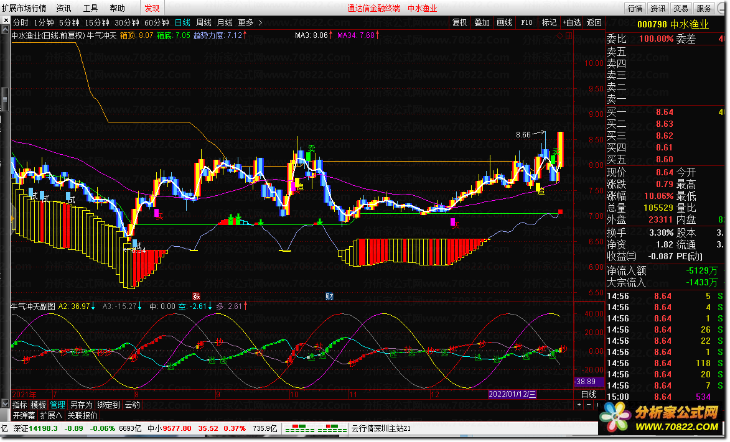Viewport: 730px width, 442px height.
Task: Switch the chart to 30分钟 period
Action: 126,22
